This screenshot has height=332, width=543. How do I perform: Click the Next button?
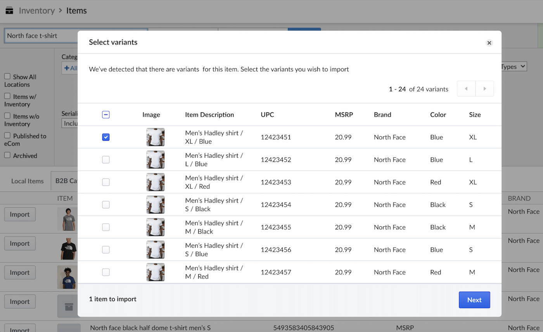pyautogui.click(x=474, y=300)
